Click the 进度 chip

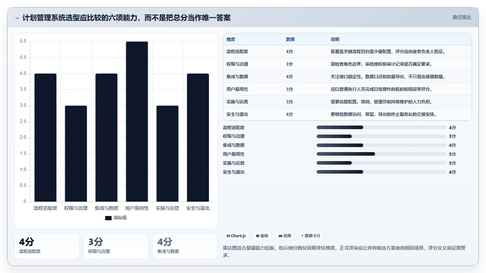[285, 236]
